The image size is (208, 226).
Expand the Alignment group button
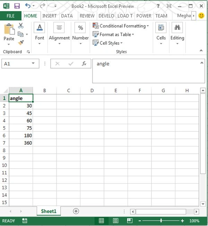pyautogui.click(x=59, y=33)
